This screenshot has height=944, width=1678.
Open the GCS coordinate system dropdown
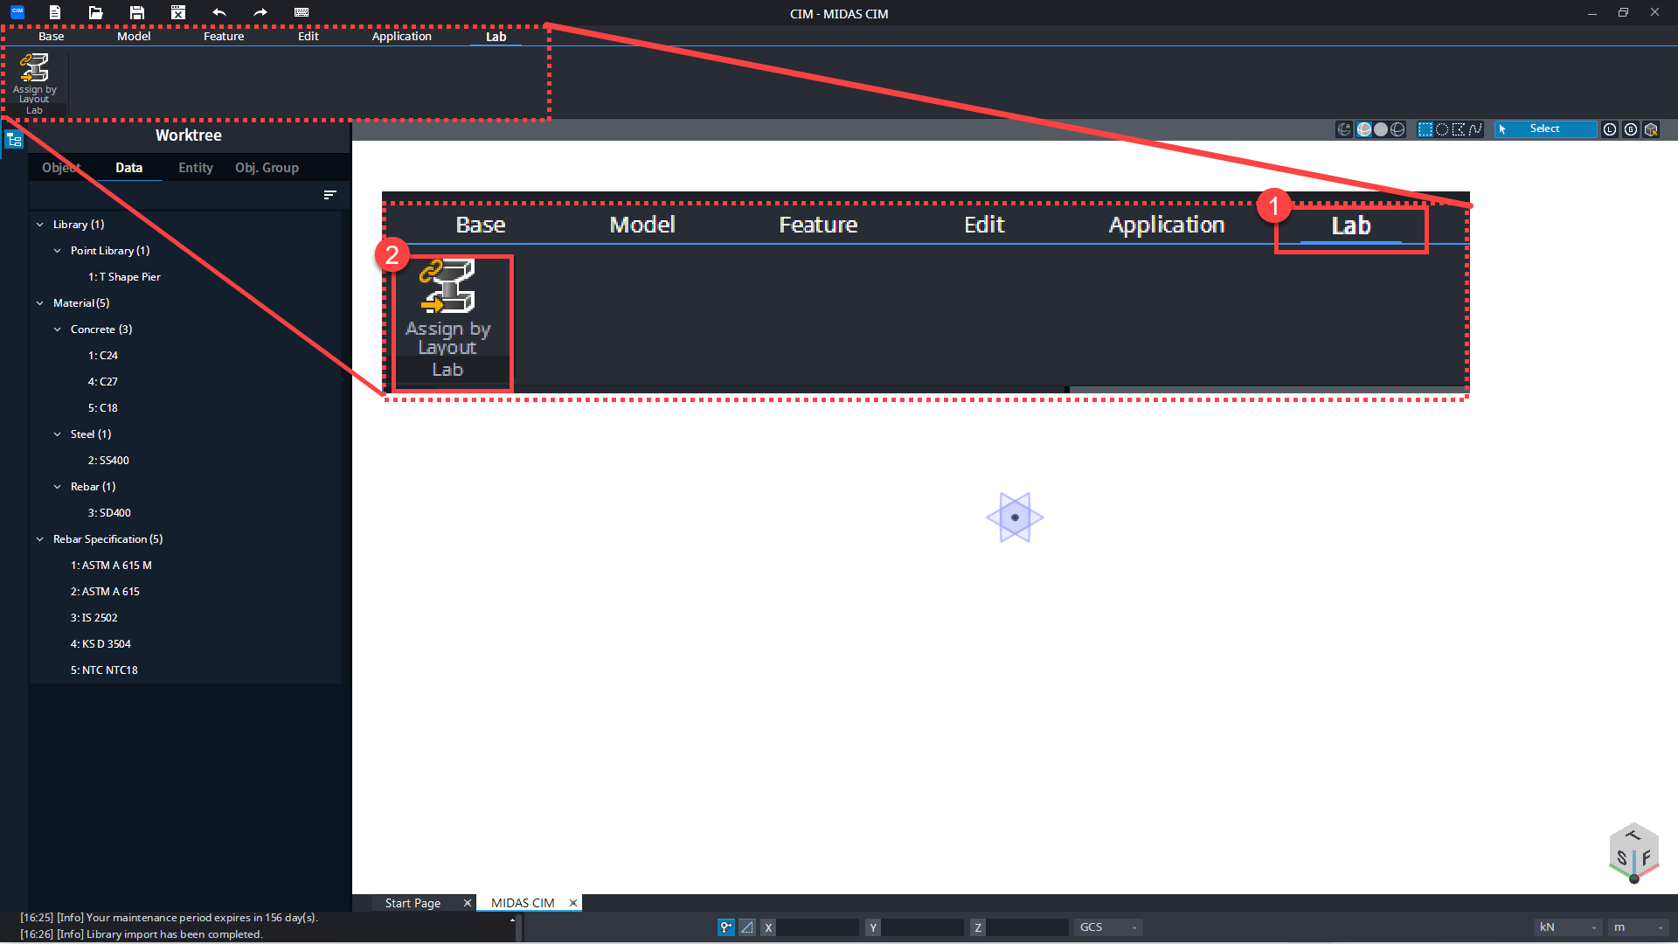pyautogui.click(x=1108, y=927)
